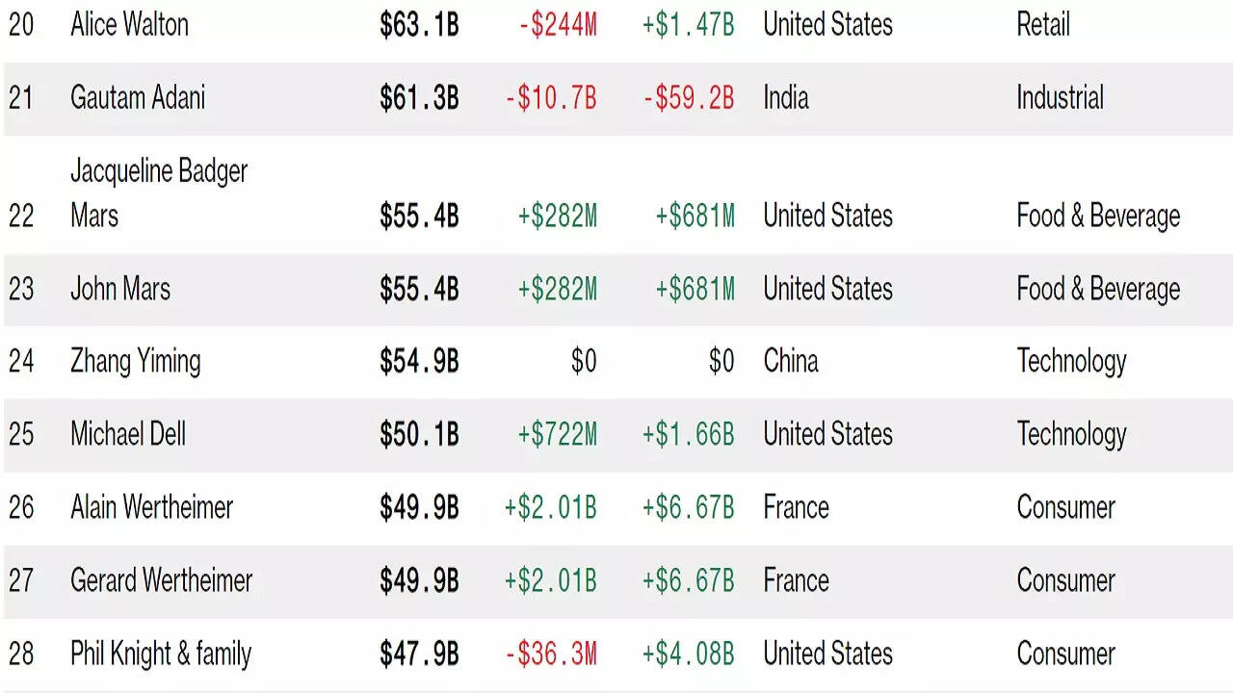Screen dimensions: 1233x693
Task: Click Technology industry in Zhang Yiming row
Action: point(1071,362)
